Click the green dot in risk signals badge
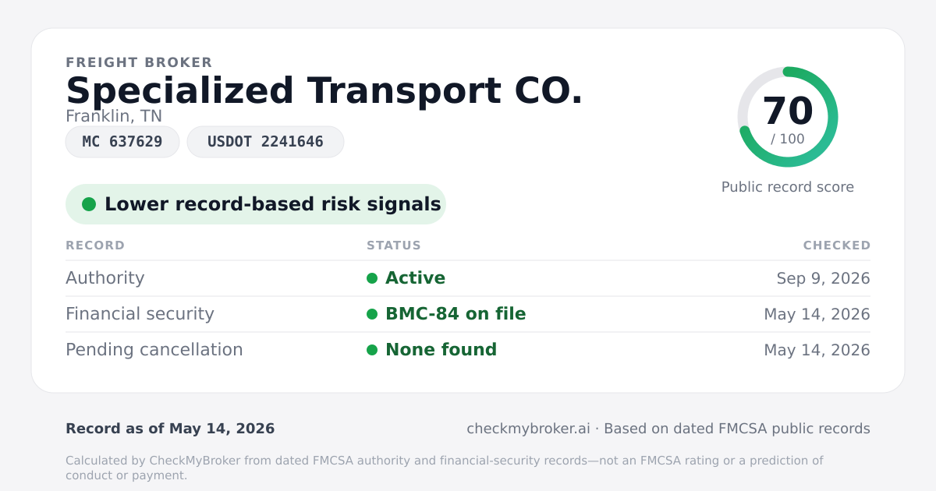 click(x=89, y=204)
